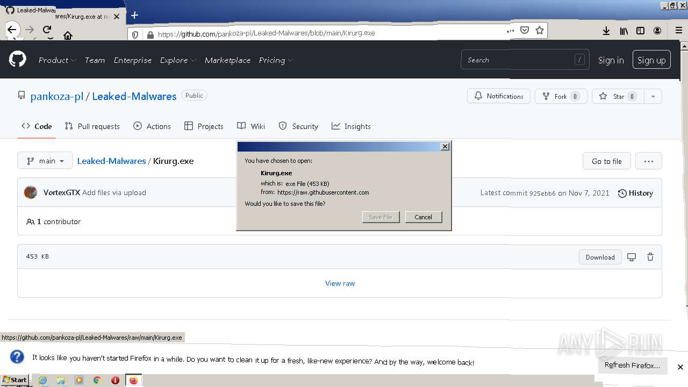Image resolution: width=688 pixels, height=387 pixels.
Task: Open Leaked-Malwares breadcrumb link
Action: pos(111,161)
